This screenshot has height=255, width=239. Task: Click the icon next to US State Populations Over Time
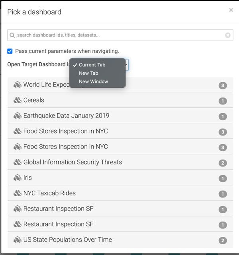pyautogui.click(x=17, y=240)
